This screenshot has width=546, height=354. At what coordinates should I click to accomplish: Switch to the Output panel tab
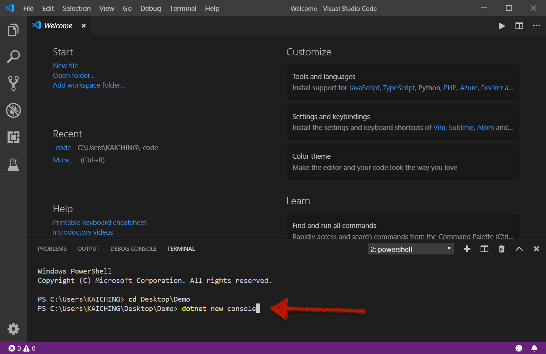tap(89, 249)
